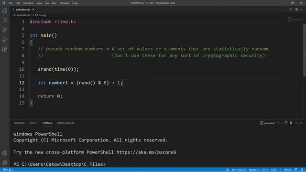Screen dimensions: 306x172
Task: Close the HelloWorld.c editor tab
Action: tap(33, 10)
